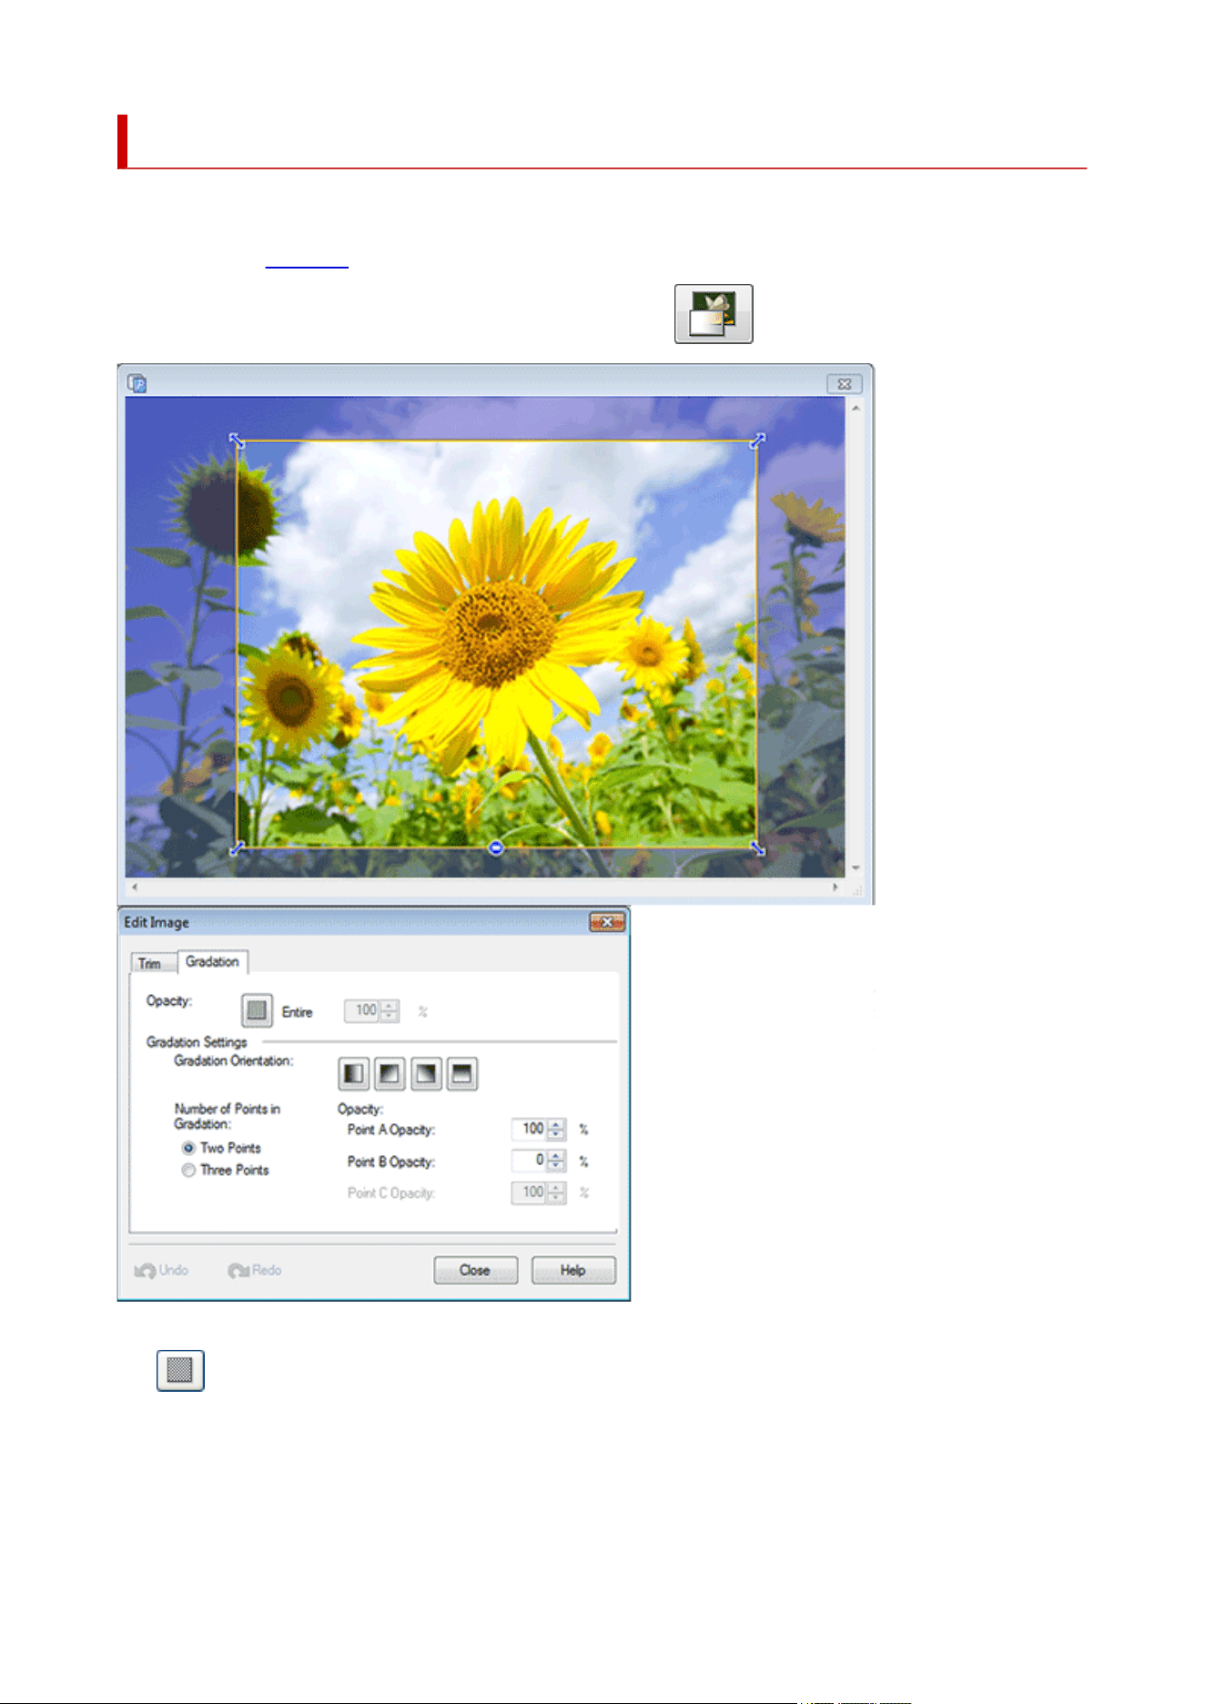1205x1704 pixels.
Task: Select the Gradation tab
Action: [212, 961]
